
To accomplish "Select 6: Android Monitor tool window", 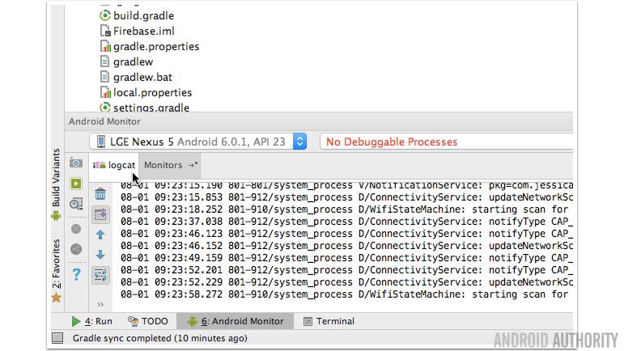I will (x=236, y=321).
